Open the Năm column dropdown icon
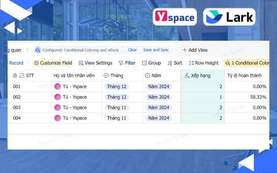 pyautogui.click(x=147, y=76)
